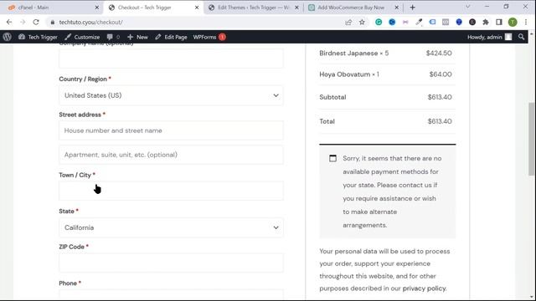Close the Add WooCommerce Buy Now tab
The image size is (536, 301).
pyautogui.click(x=396, y=8)
